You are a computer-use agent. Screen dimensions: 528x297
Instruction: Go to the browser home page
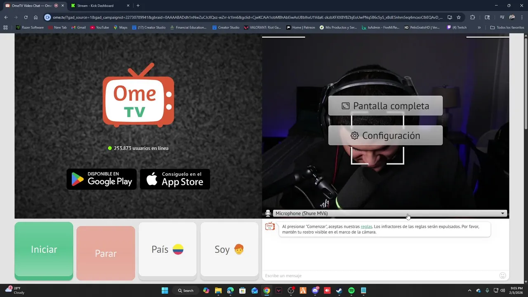[35, 17]
